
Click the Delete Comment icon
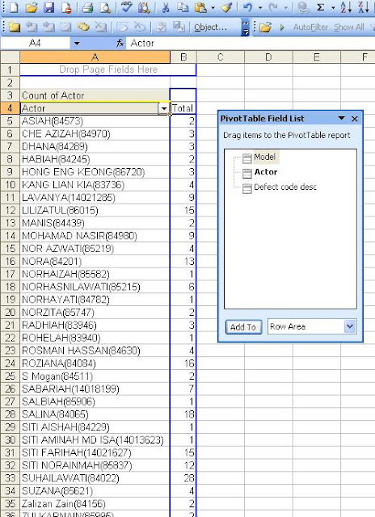[x=100, y=27]
